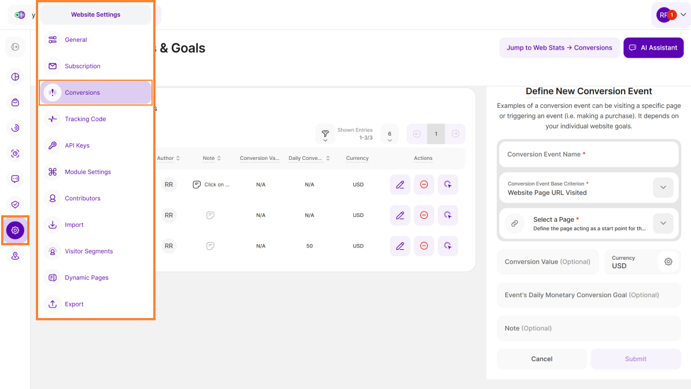Click the chat bubble icon in left sidebar
The height and width of the screenshot is (389, 691).
(15, 179)
